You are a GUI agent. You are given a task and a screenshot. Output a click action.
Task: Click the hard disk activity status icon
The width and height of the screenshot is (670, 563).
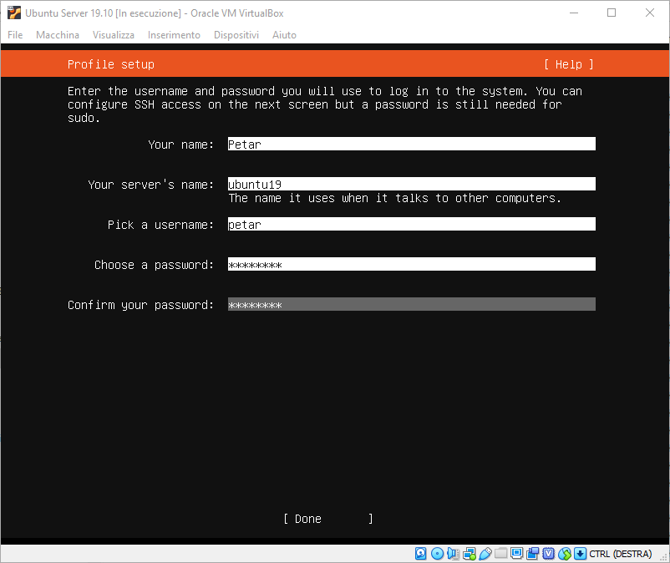pyautogui.click(x=420, y=554)
